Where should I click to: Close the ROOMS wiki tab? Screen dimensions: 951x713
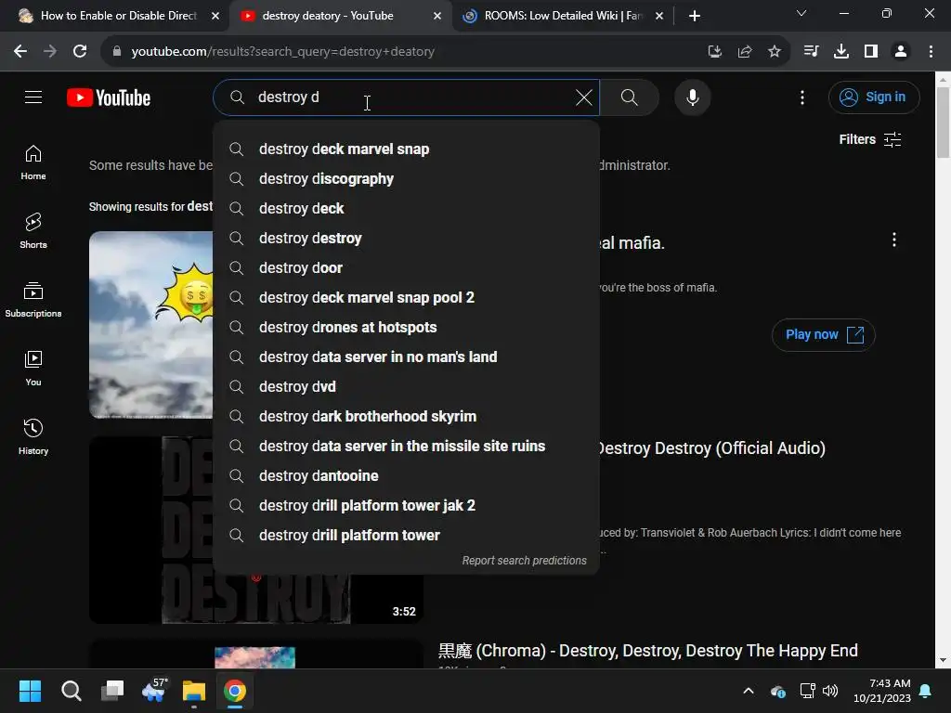[x=659, y=16]
